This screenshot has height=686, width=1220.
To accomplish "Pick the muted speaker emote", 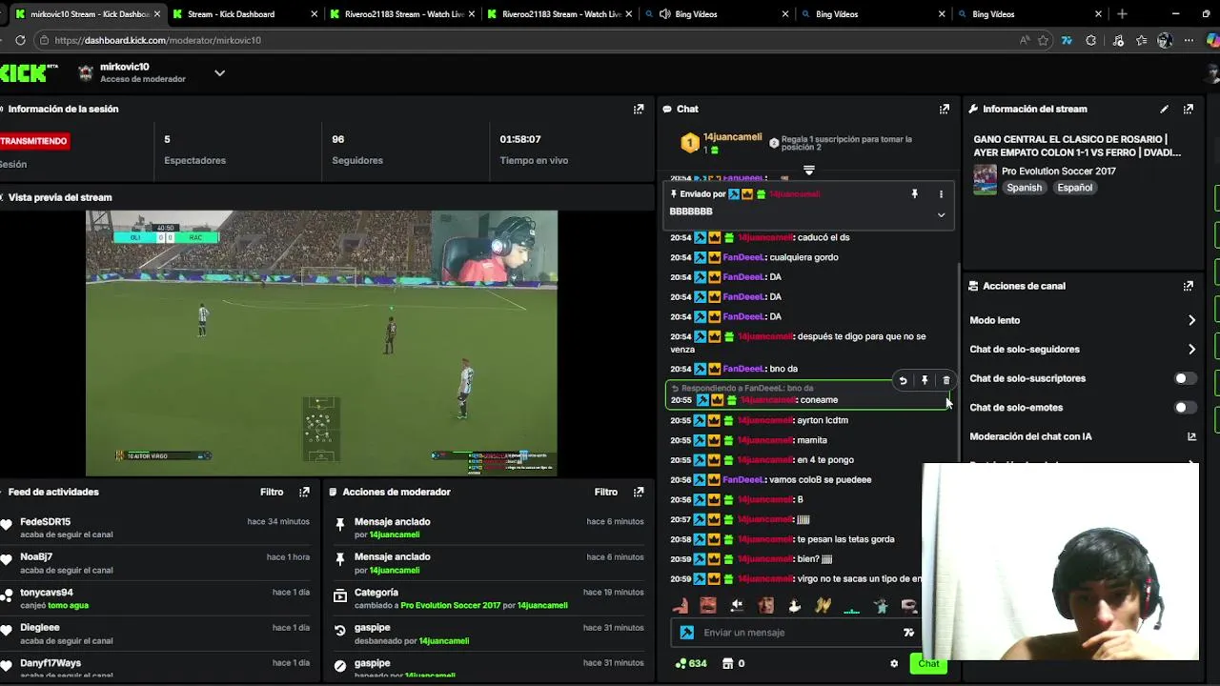I will tap(737, 605).
